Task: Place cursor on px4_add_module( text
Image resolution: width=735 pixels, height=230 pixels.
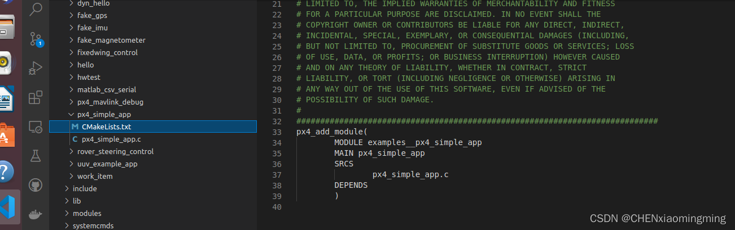Action: pos(332,132)
